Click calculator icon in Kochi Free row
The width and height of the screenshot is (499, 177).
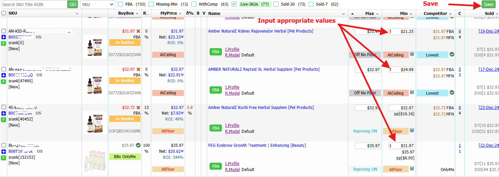pos(412,131)
